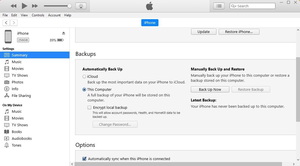Open the playlist view options menu
Image resolution: width=300 pixels, height=166 pixels.
coord(219,6)
